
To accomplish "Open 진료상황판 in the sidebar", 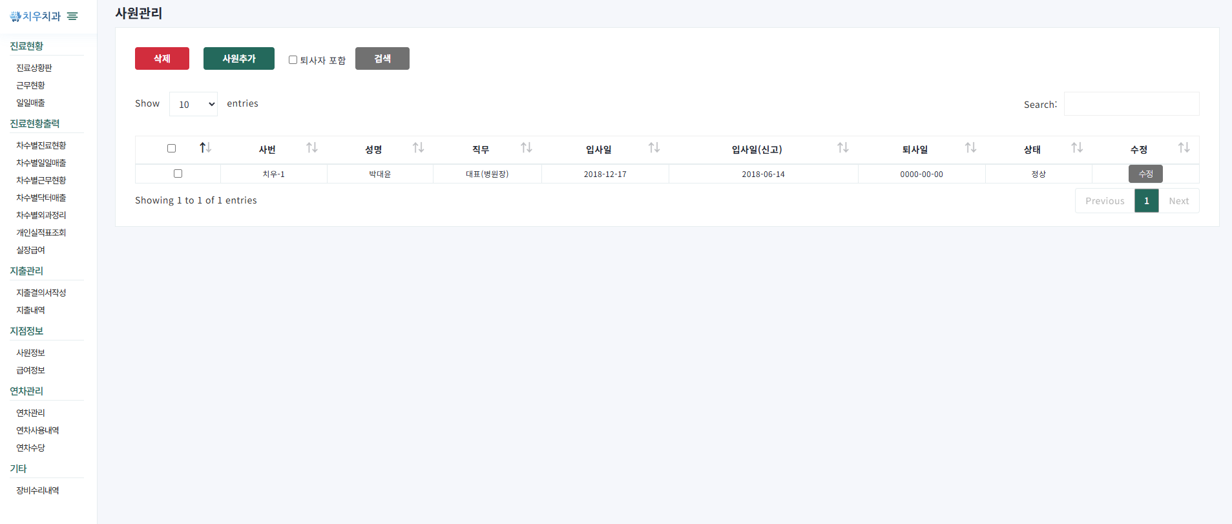I will click(x=34, y=68).
